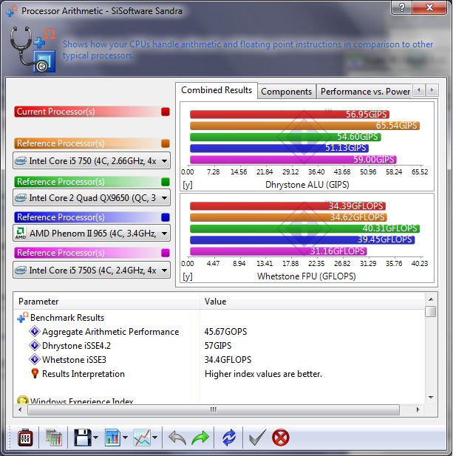Refresh the benchmark with blue arrows icon
The height and width of the screenshot is (456, 453).
(229, 438)
